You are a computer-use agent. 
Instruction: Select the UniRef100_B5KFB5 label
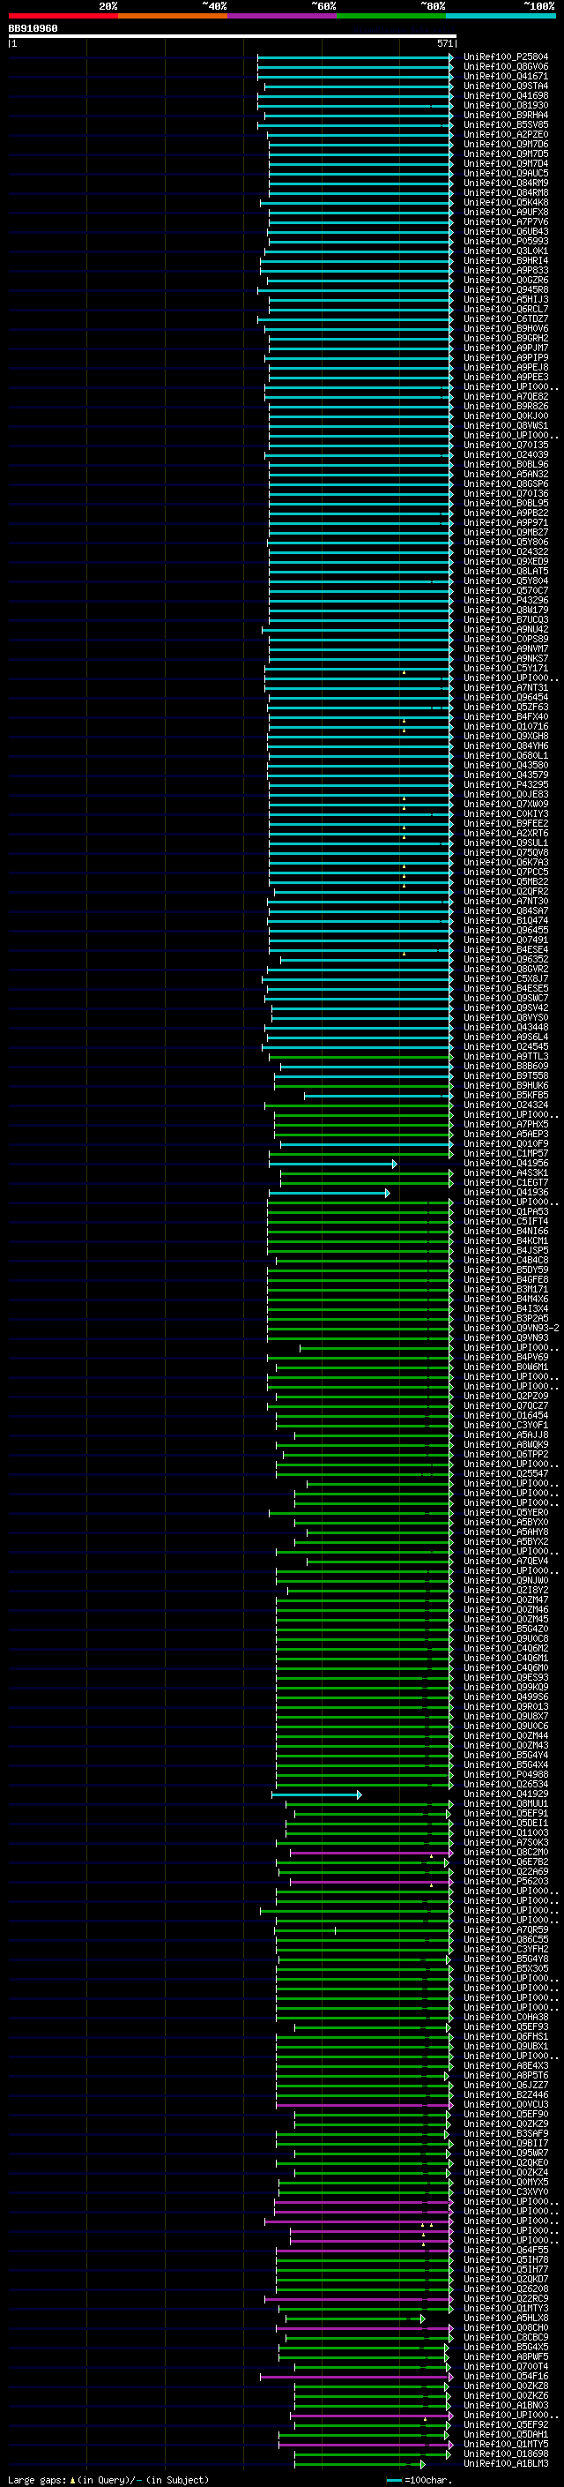[506, 1096]
